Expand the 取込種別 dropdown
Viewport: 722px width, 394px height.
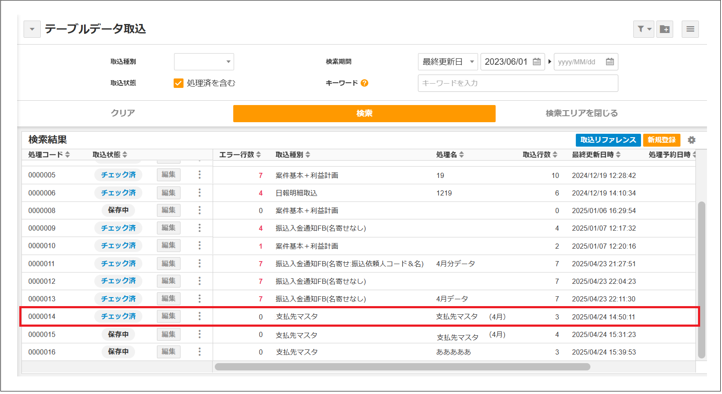pos(204,62)
